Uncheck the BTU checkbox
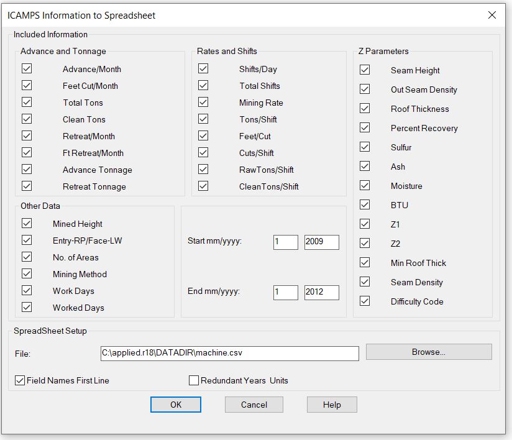Image resolution: width=512 pixels, height=440 pixels. pos(365,205)
